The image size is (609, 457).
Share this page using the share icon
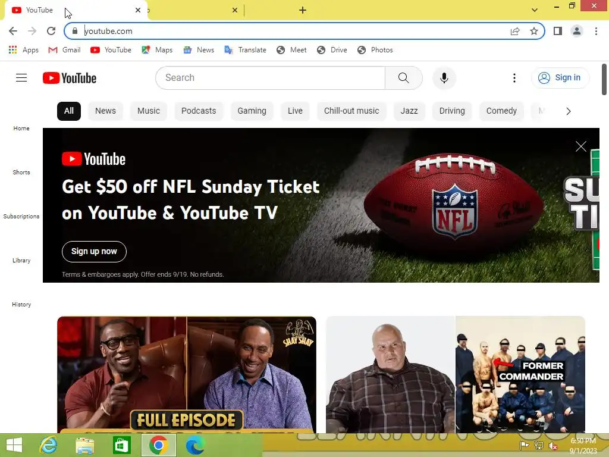[x=515, y=31]
